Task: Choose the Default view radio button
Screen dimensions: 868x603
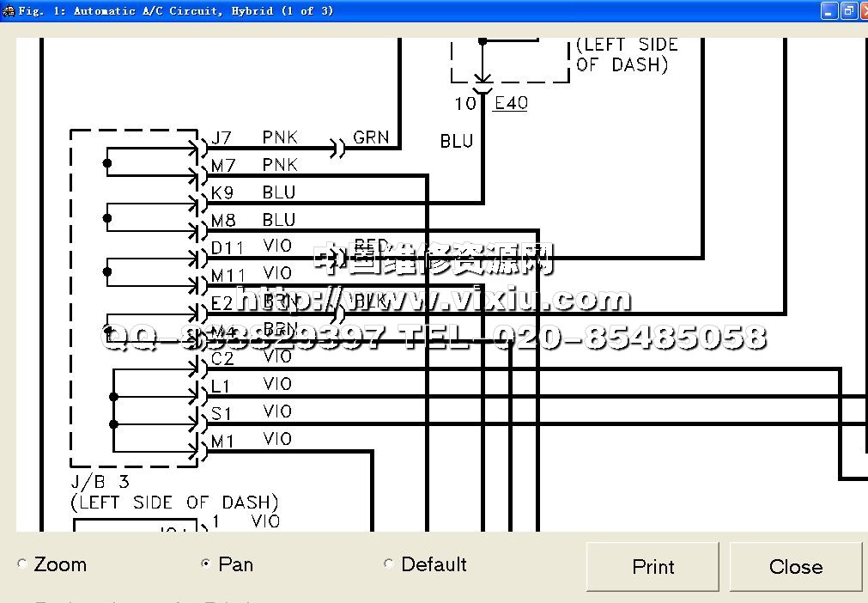Action: (x=389, y=564)
